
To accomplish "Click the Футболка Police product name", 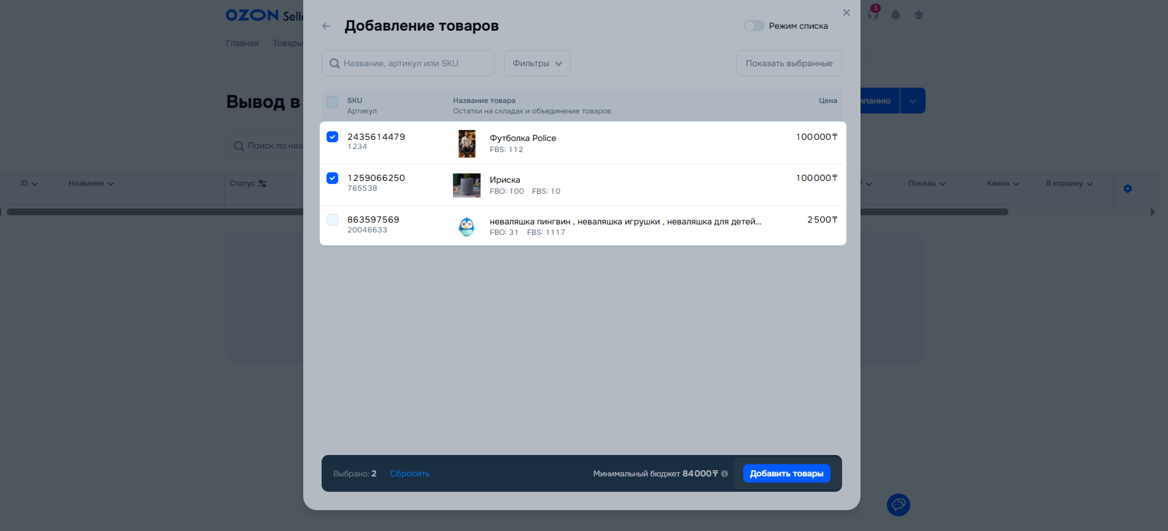I will coord(522,138).
